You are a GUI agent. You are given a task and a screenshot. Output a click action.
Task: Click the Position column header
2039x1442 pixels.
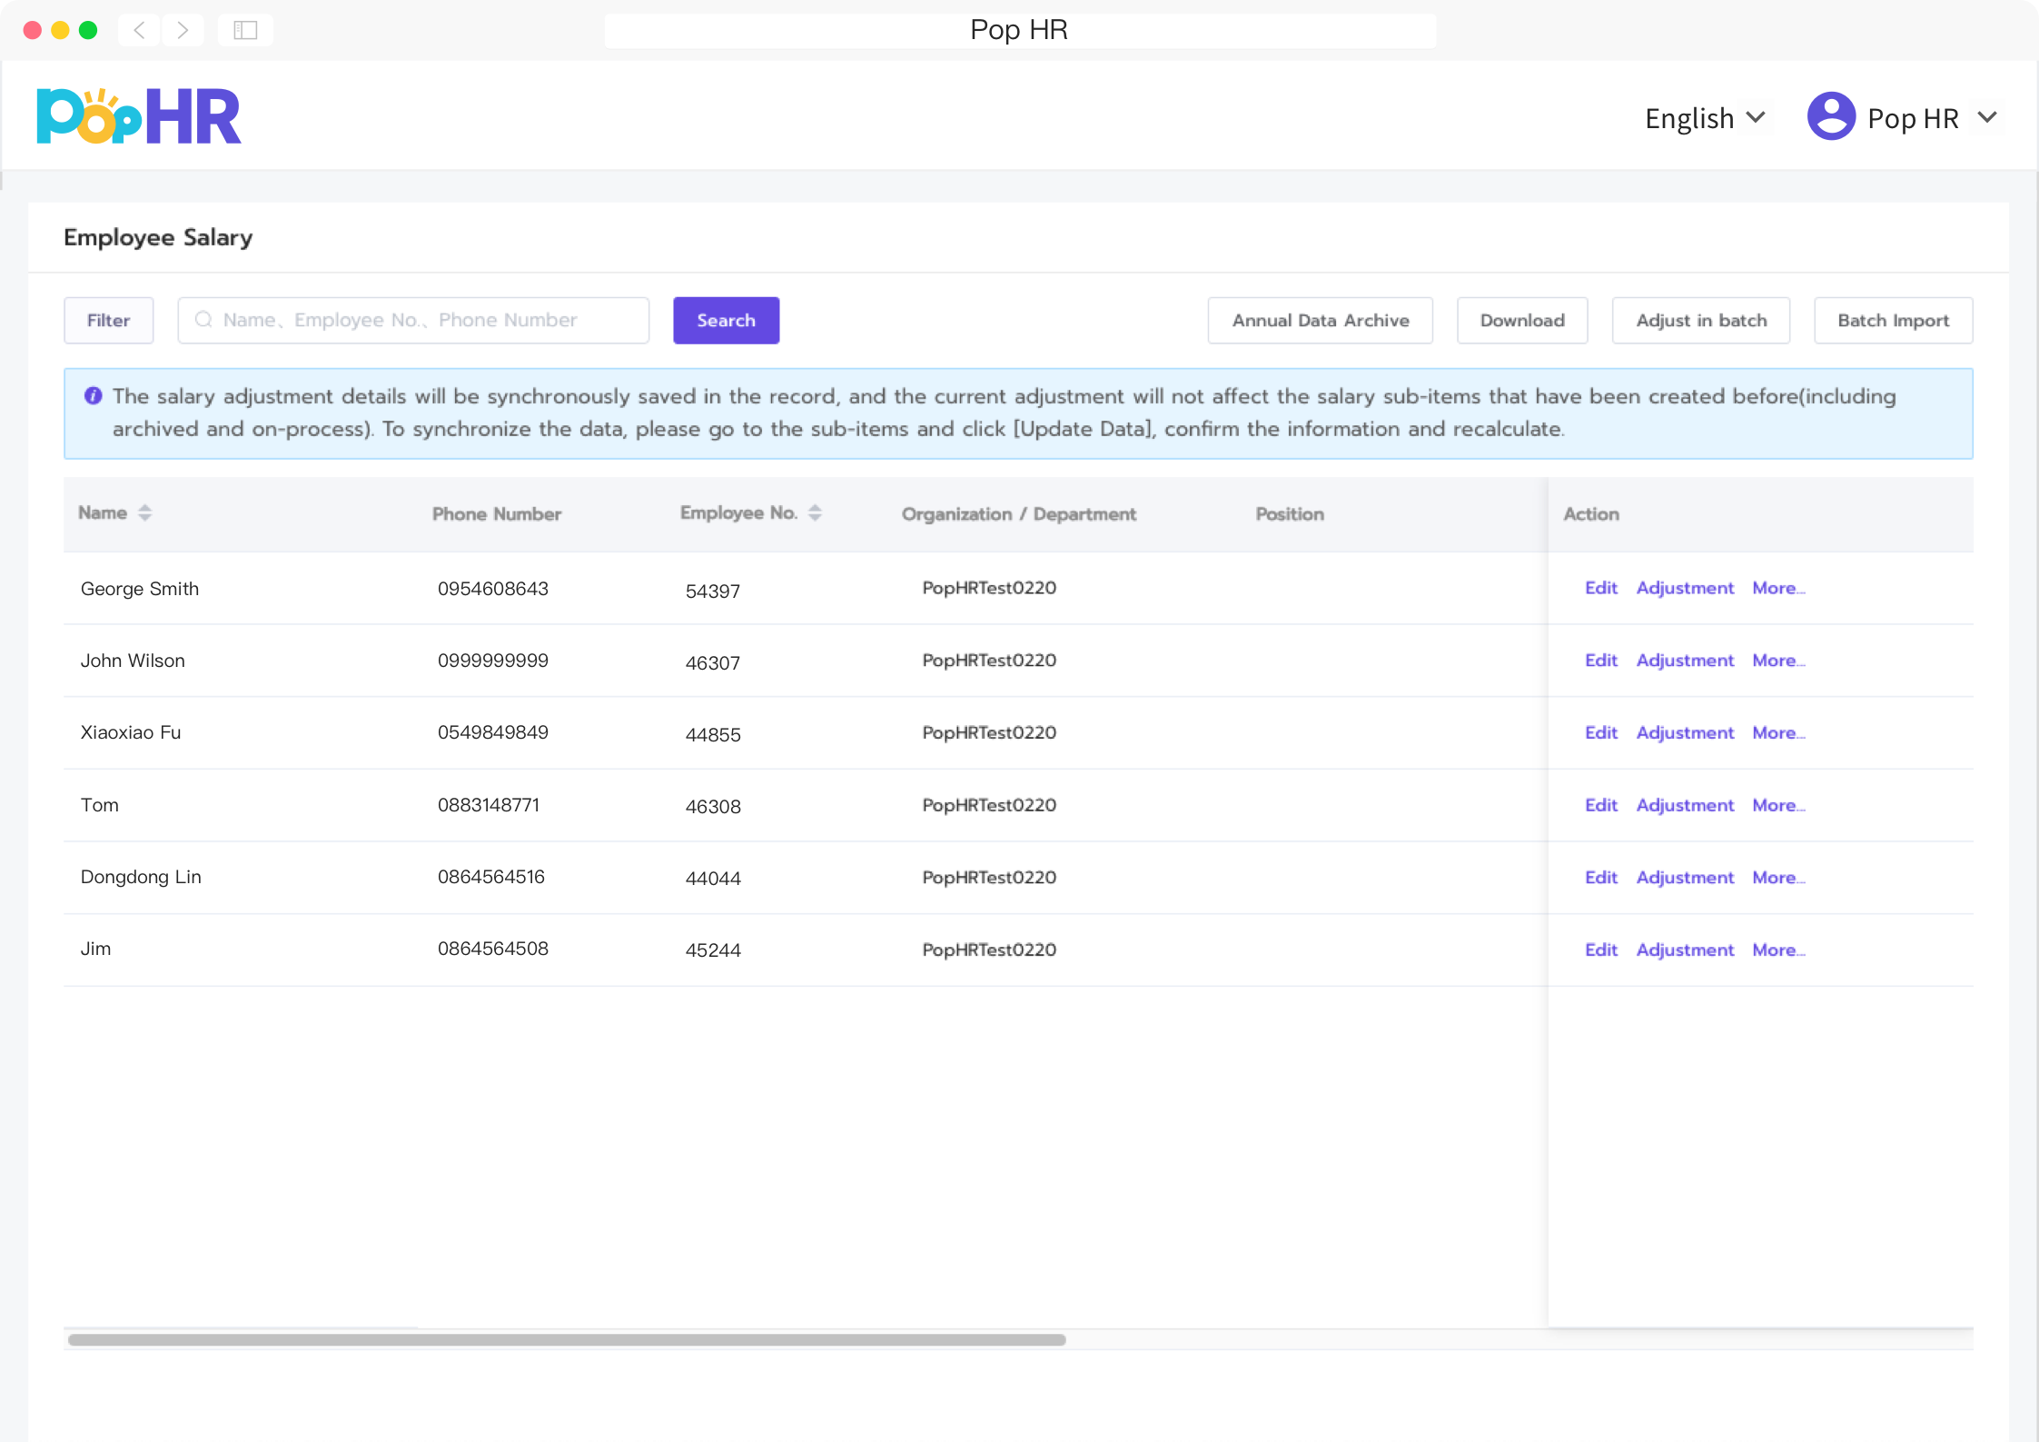pos(1290,514)
